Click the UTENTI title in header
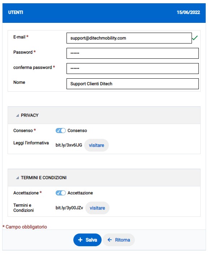 (16, 12)
